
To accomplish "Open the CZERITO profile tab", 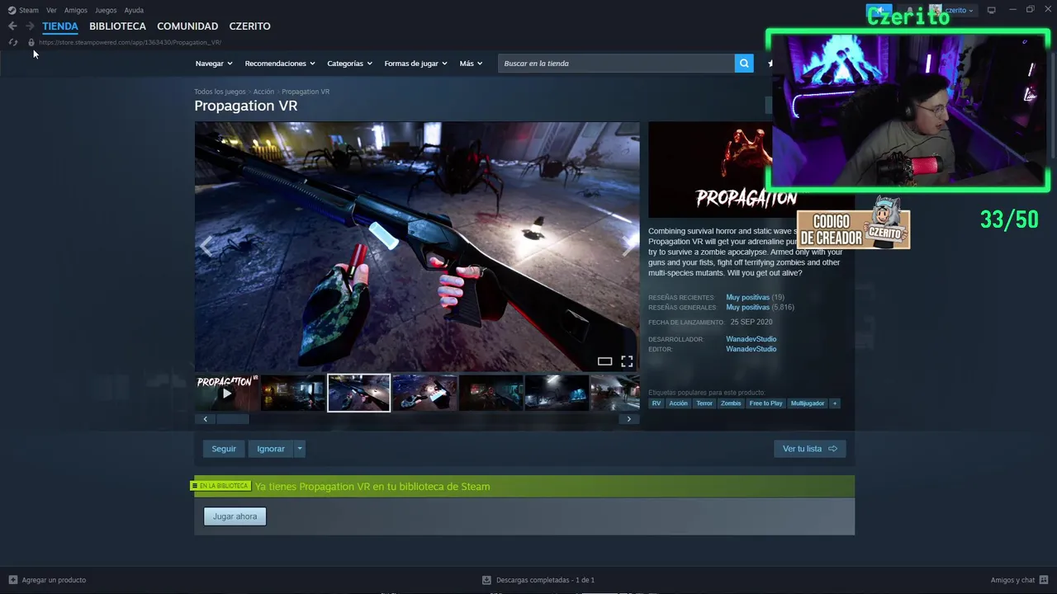I will (x=249, y=26).
